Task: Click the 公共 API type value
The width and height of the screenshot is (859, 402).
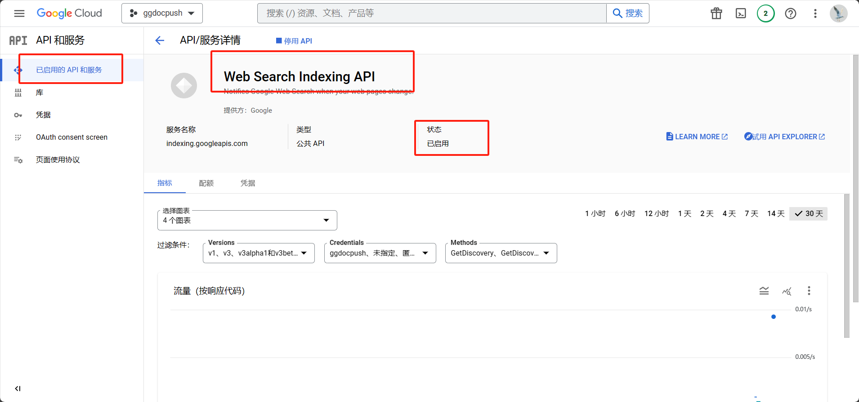Action: pos(310,144)
